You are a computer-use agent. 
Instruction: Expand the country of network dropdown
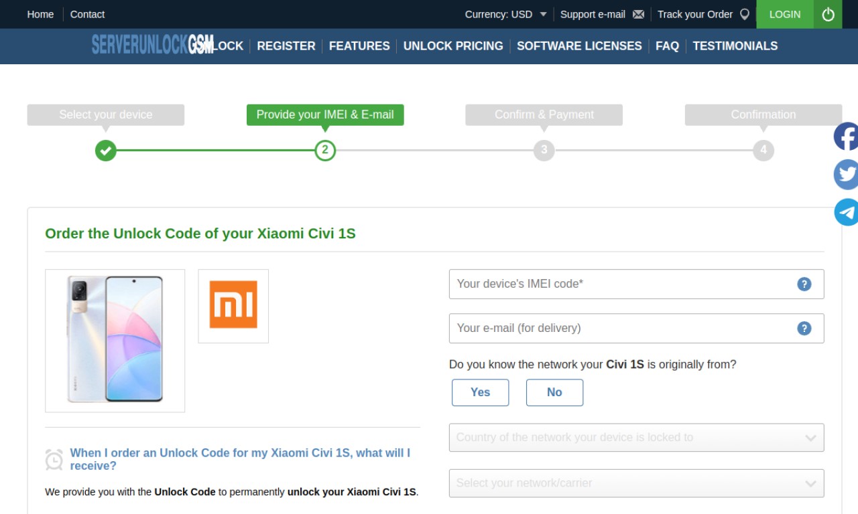coord(636,438)
